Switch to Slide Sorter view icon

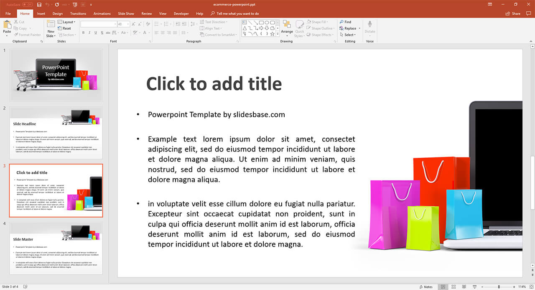(x=453, y=287)
